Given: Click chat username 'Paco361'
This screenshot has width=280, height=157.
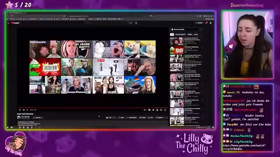Looking at the screenshot, I should (x=232, y=124).
